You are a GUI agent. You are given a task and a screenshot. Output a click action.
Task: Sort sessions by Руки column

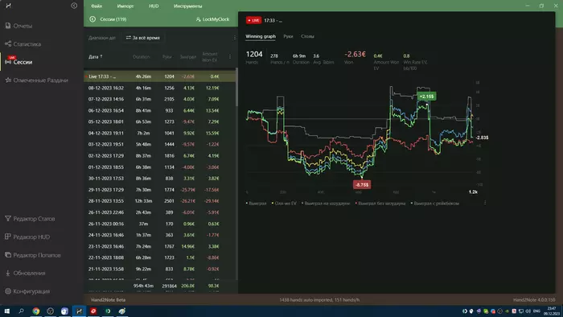[x=167, y=57]
